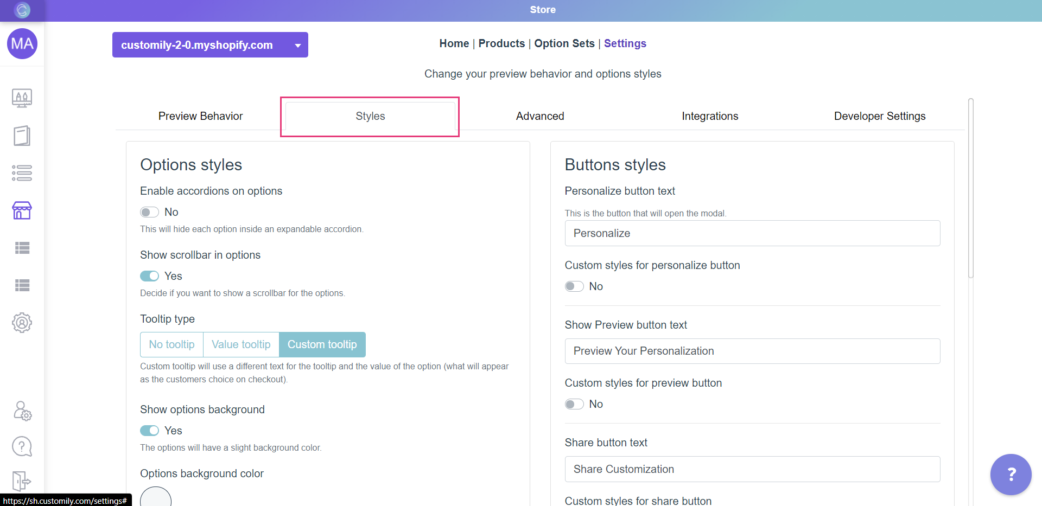Click the Personalize button text input field
The width and height of the screenshot is (1042, 506).
click(x=752, y=233)
